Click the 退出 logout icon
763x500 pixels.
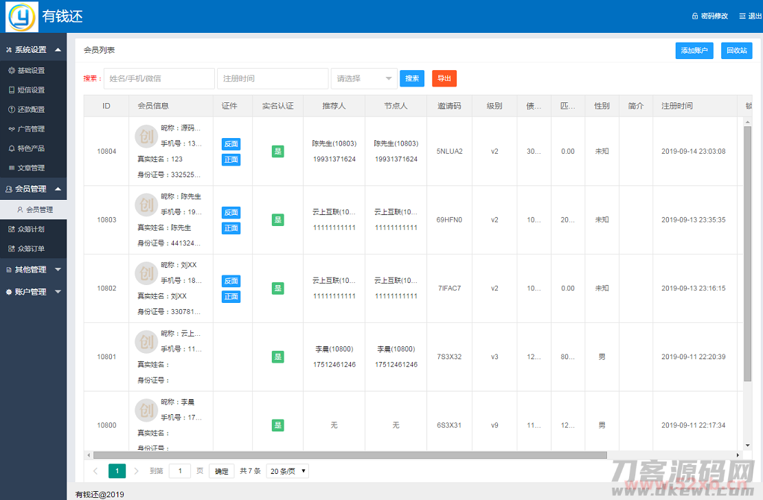tap(742, 16)
